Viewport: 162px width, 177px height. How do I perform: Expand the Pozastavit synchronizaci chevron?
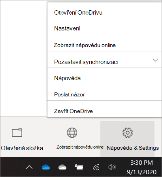tap(155, 60)
